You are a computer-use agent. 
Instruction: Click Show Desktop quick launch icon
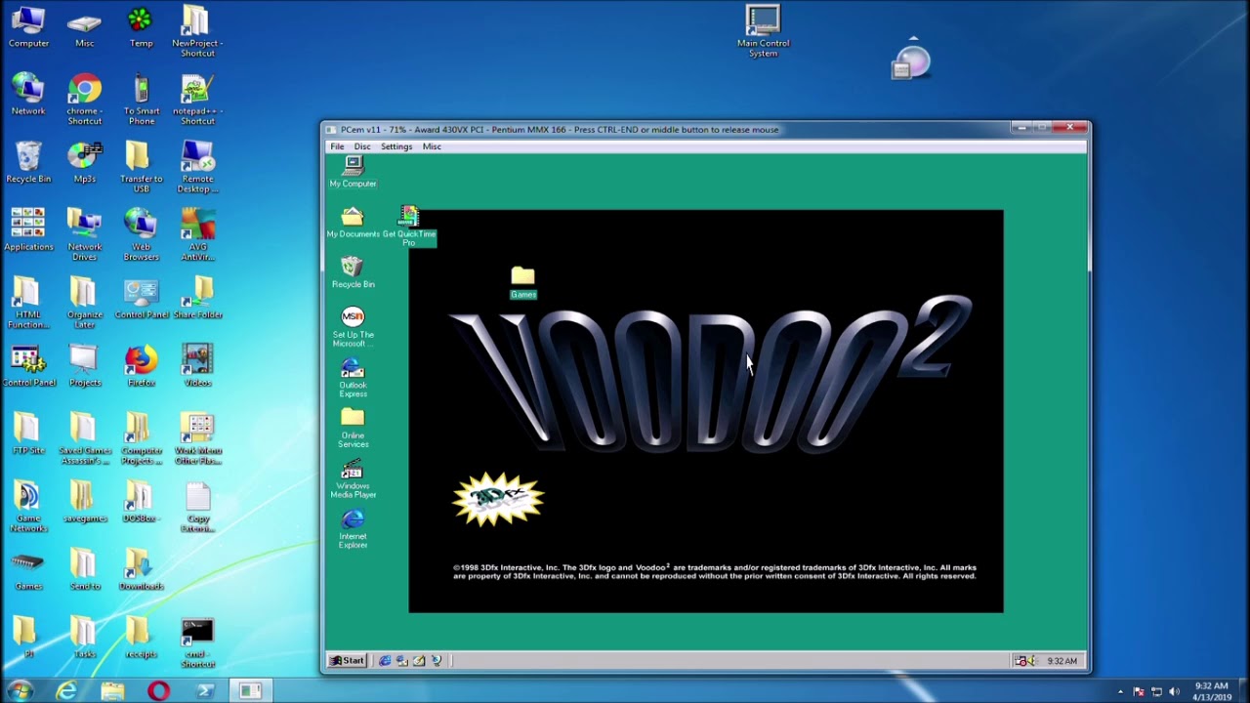(419, 661)
